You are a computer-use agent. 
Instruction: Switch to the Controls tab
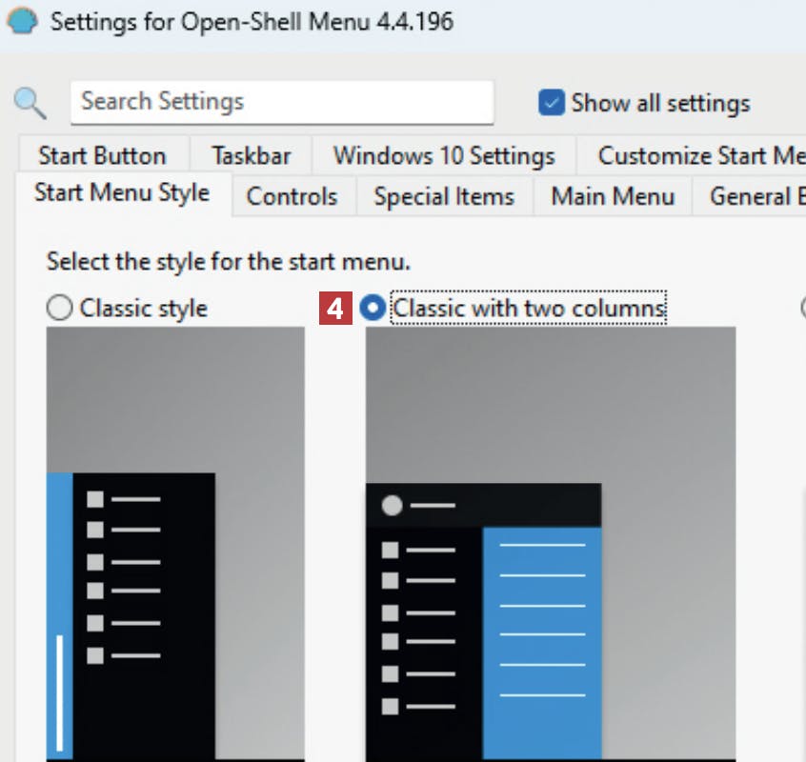(x=292, y=196)
